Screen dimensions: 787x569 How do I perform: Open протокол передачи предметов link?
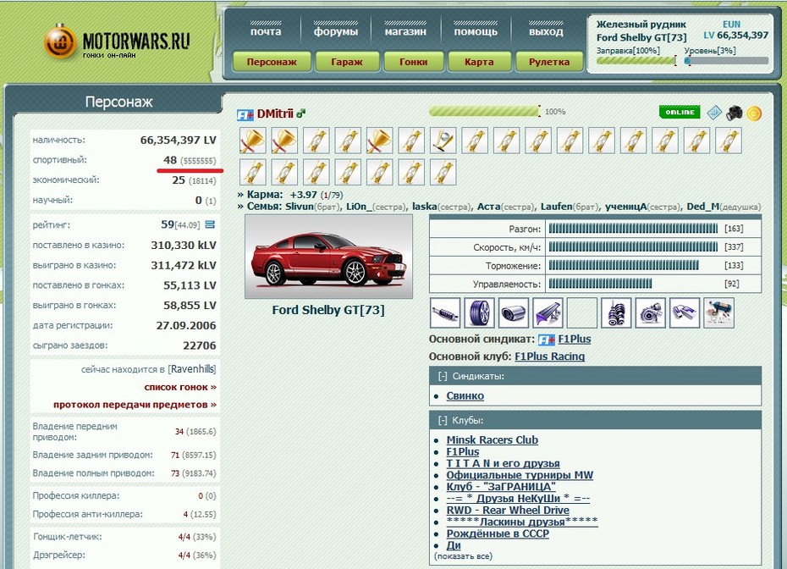click(x=135, y=405)
